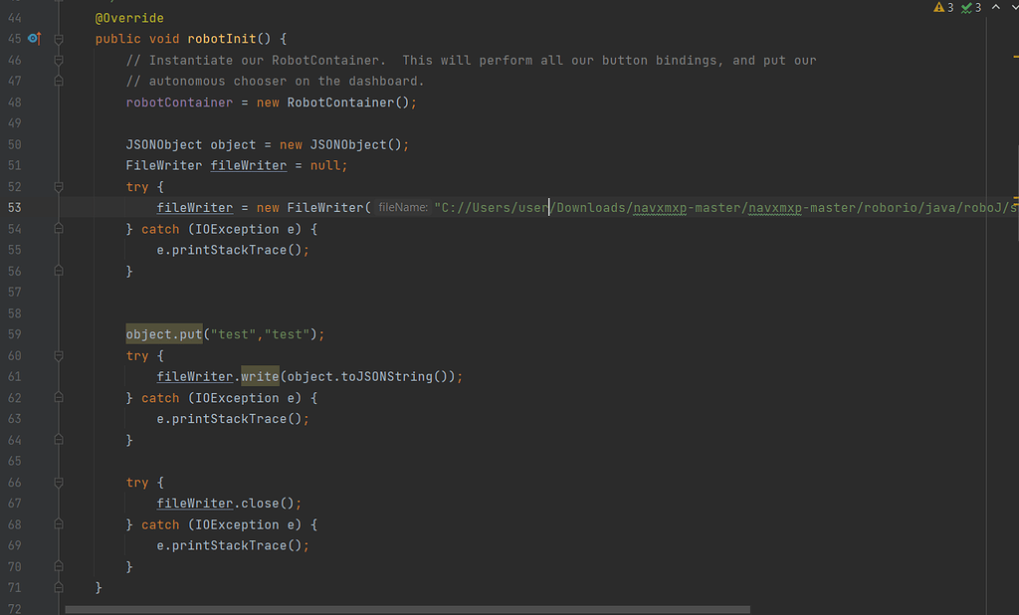Collapse the catch block at line 62

pos(58,397)
